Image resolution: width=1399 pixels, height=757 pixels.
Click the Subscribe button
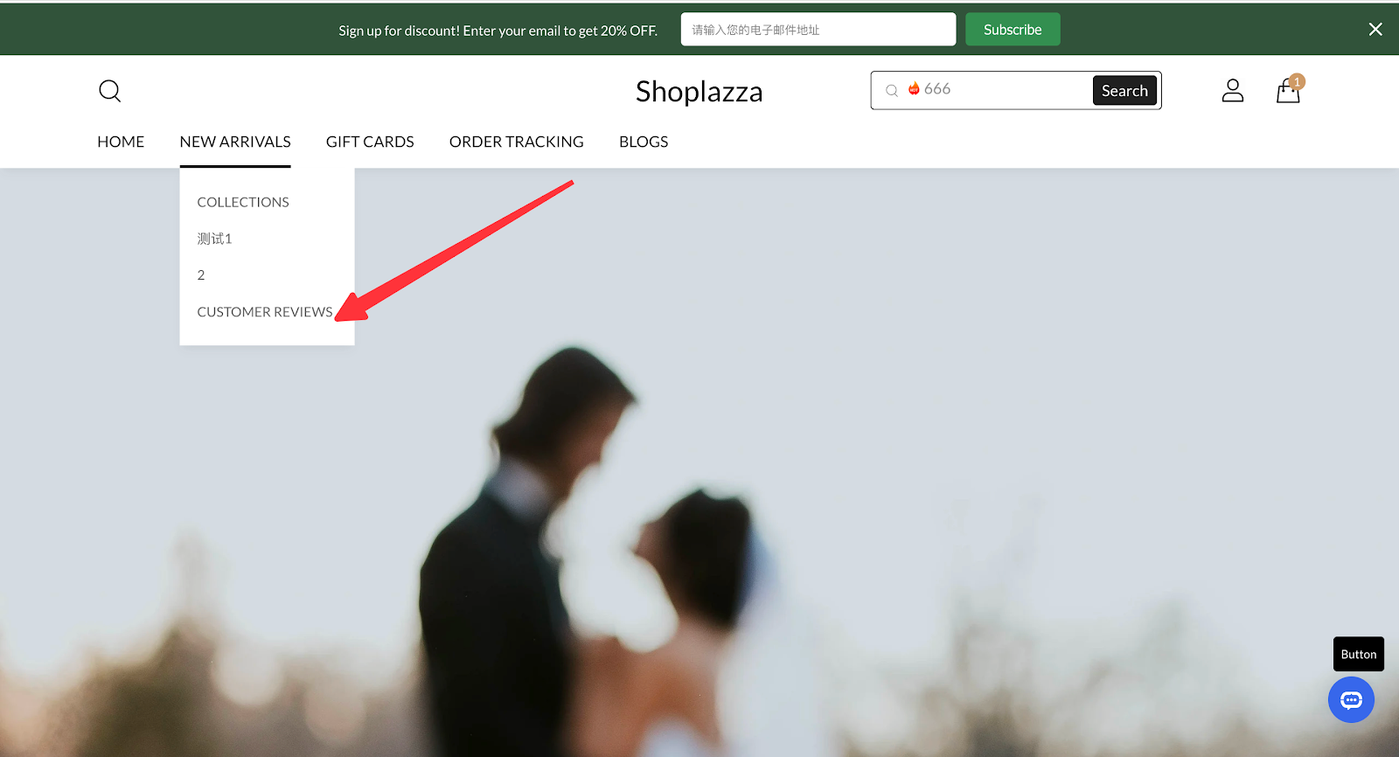tap(1013, 29)
